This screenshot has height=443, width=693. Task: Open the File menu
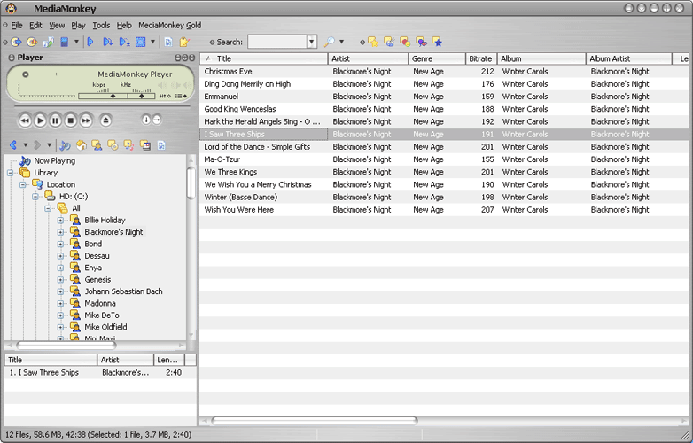click(17, 25)
